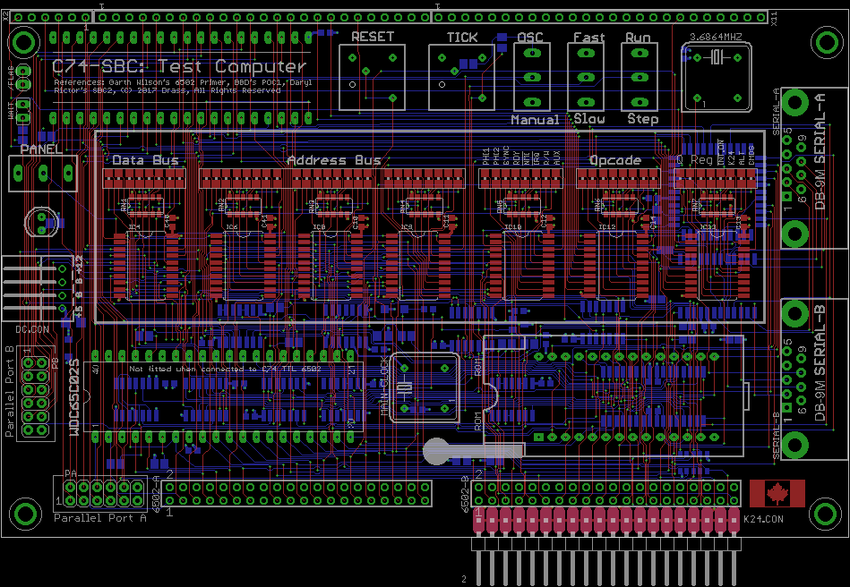Click the TICK pushbutton footprint
Screen dimensions: 850x587
point(460,75)
